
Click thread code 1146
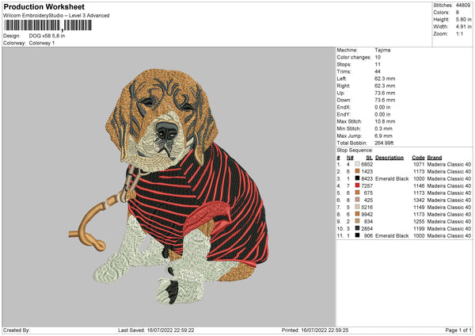point(419,185)
